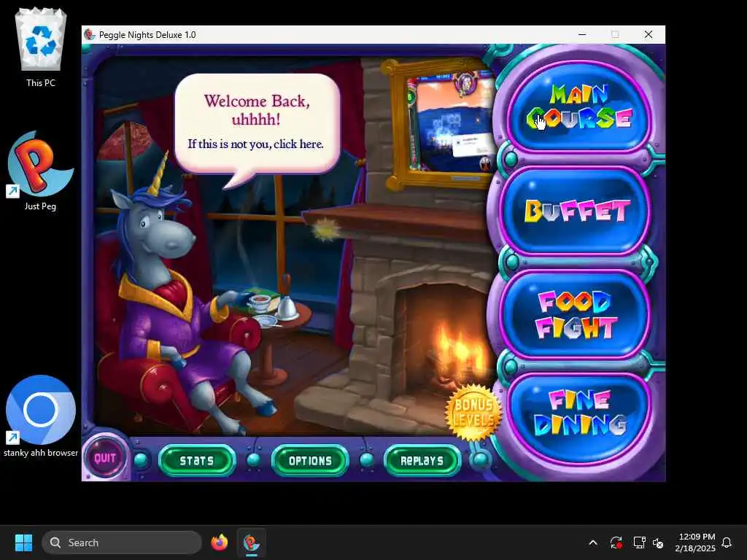Open the This PC recycle bin icon
The width and height of the screenshot is (747, 560).
pos(41,47)
